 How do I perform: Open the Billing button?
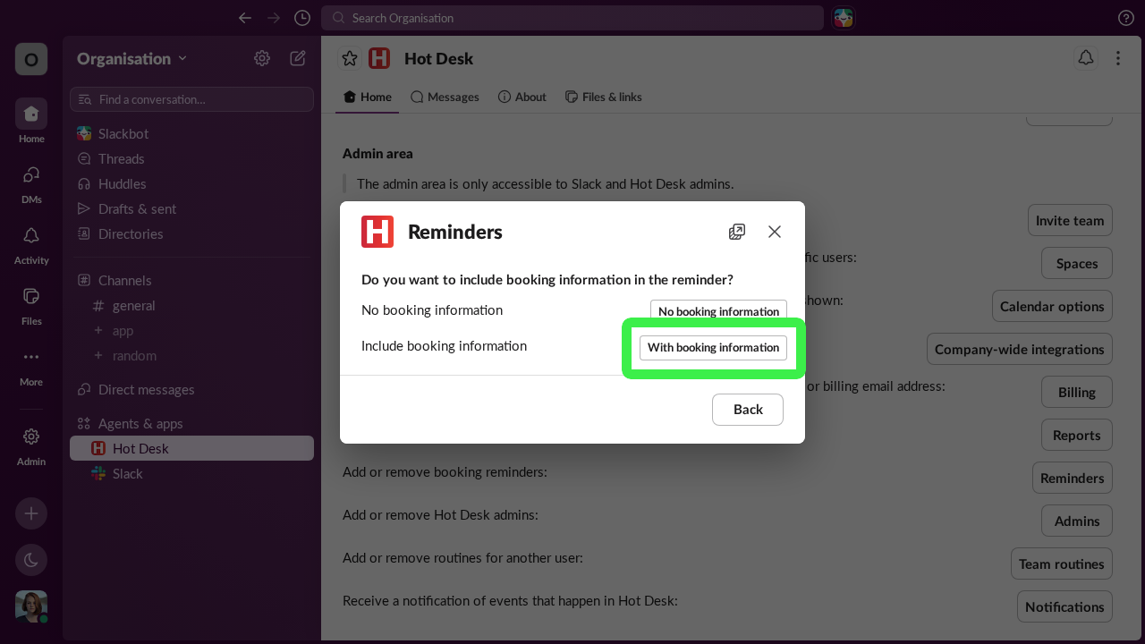[x=1077, y=392]
